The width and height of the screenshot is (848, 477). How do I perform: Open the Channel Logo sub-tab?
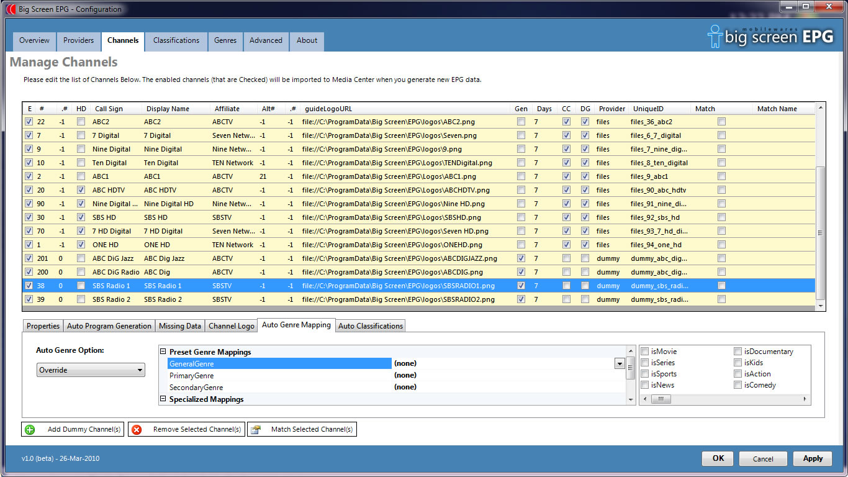coord(232,326)
